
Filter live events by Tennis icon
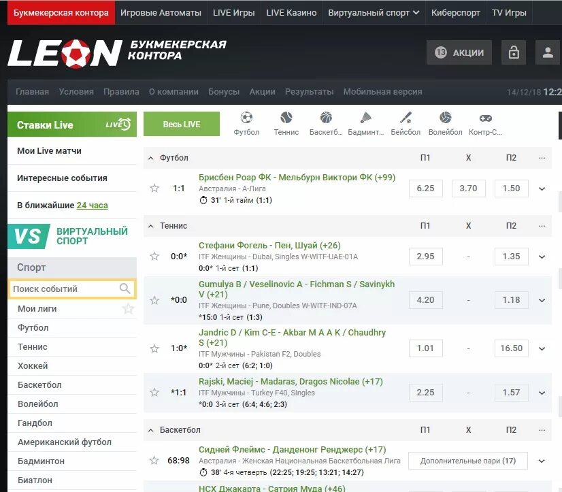coord(286,118)
